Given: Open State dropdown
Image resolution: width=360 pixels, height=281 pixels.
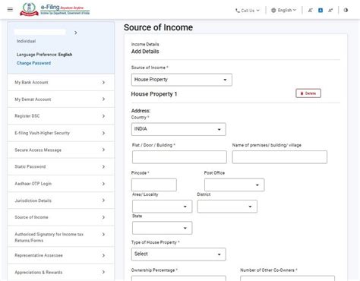Looking at the screenshot, I should (162, 228).
